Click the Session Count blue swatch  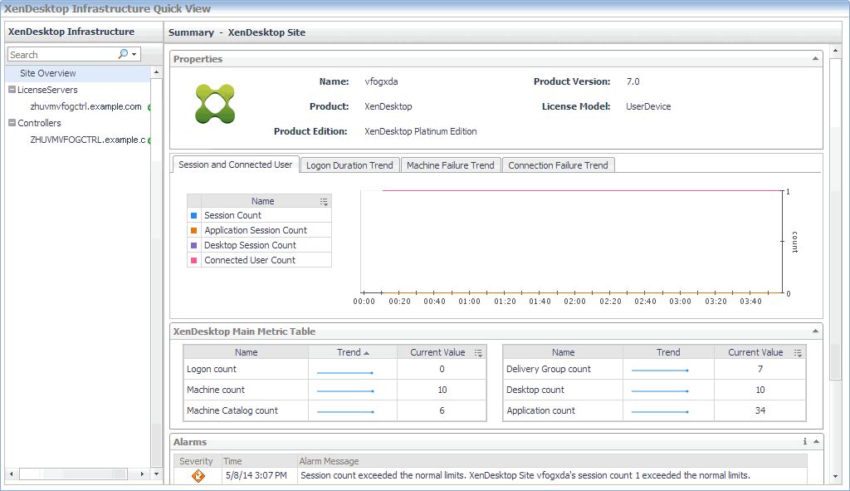pos(193,215)
